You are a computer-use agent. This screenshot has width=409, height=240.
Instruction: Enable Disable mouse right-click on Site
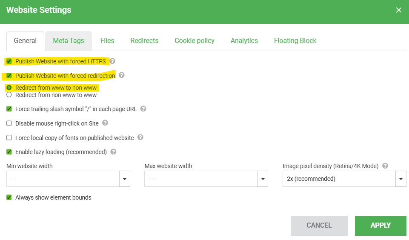pyautogui.click(x=9, y=123)
